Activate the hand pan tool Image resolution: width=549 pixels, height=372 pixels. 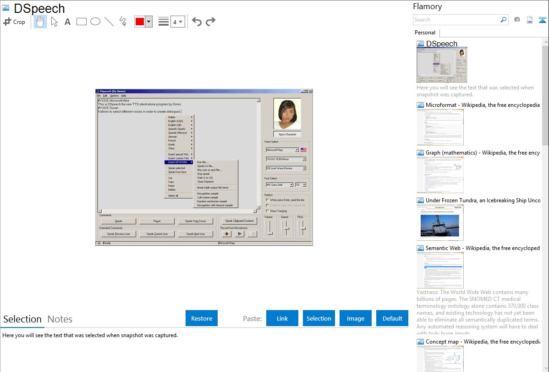(x=40, y=22)
